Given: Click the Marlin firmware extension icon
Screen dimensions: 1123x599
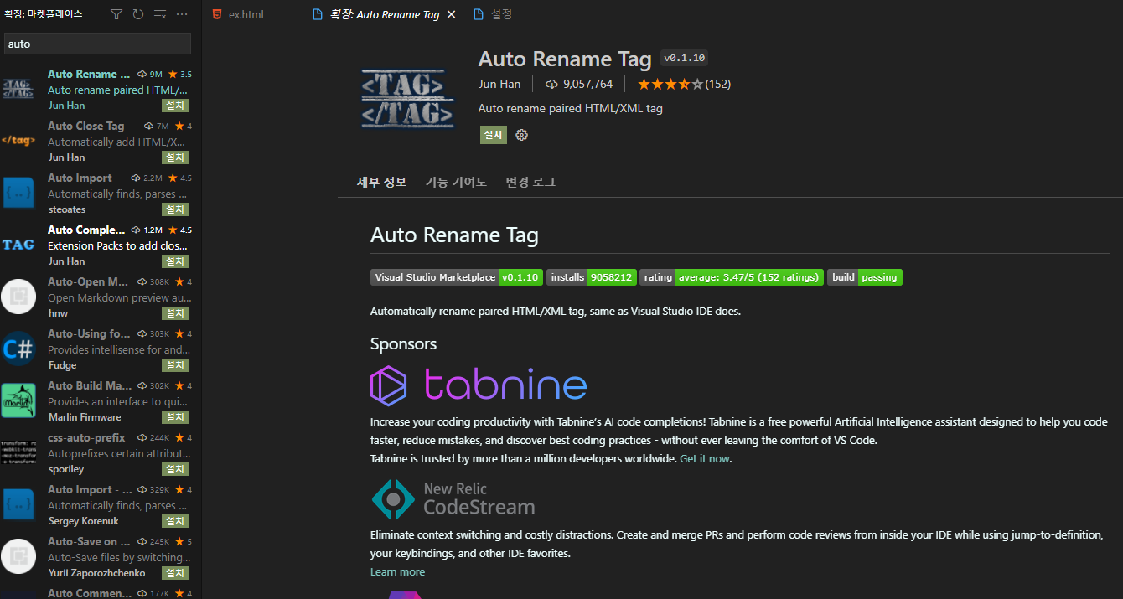Looking at the screenshot, I should [x=18, y=400].
